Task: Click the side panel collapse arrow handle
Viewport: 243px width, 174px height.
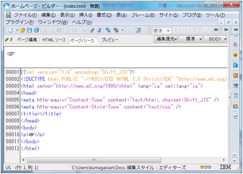Action: 229,97
